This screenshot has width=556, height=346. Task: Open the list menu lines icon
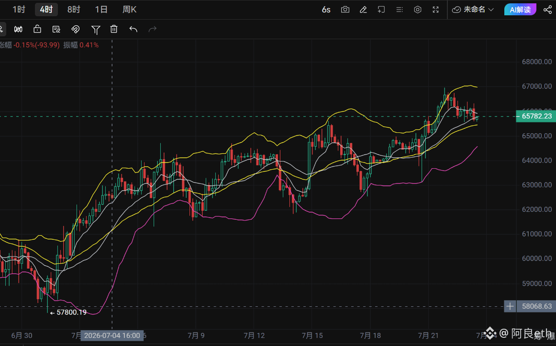coord(400,10)
